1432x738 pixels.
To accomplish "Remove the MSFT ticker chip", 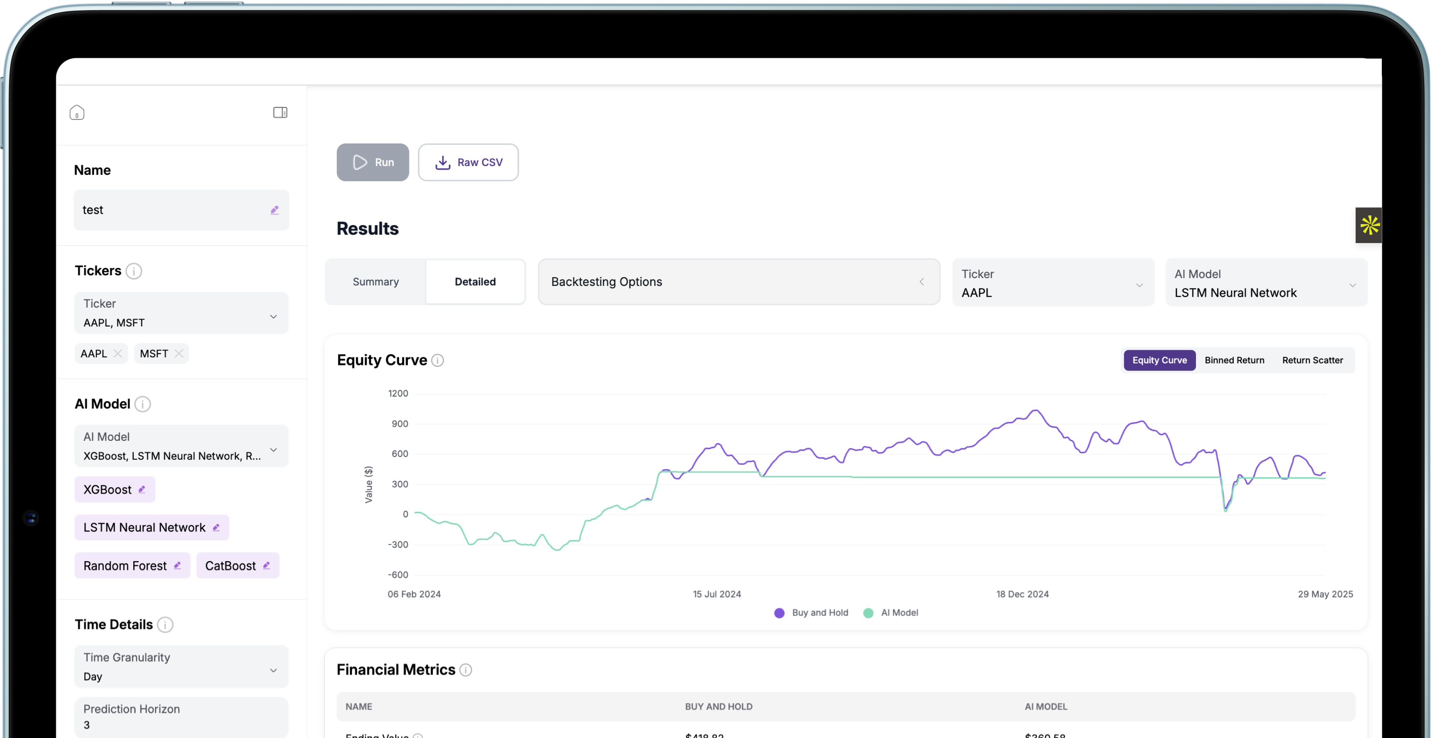I will click(179, 353).
